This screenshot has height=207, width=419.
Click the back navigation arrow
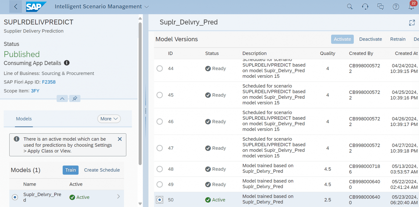coord(15,6)
